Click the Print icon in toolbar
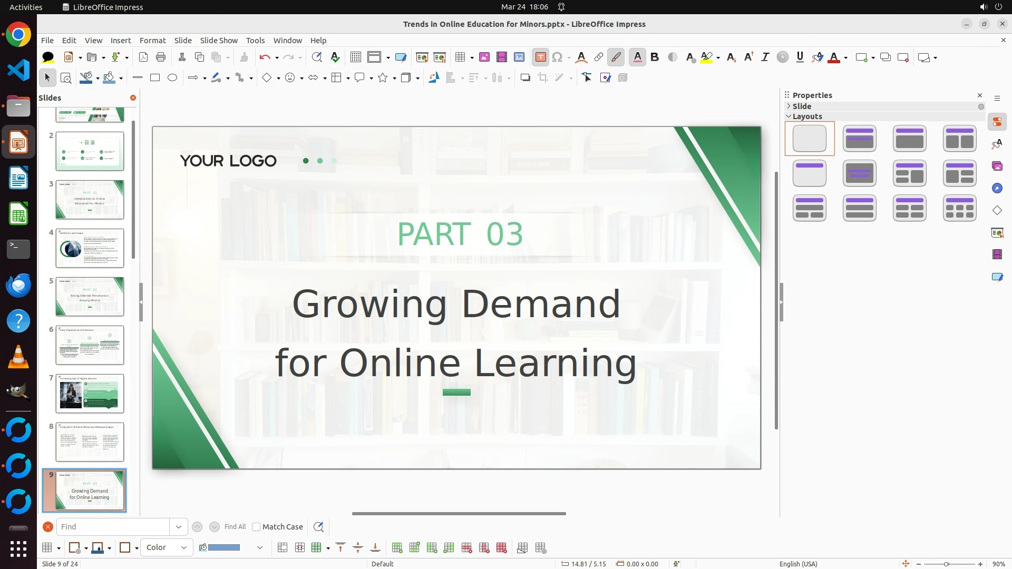The width and height of the screenshot is (1012, 569). (x=161, y=57)
